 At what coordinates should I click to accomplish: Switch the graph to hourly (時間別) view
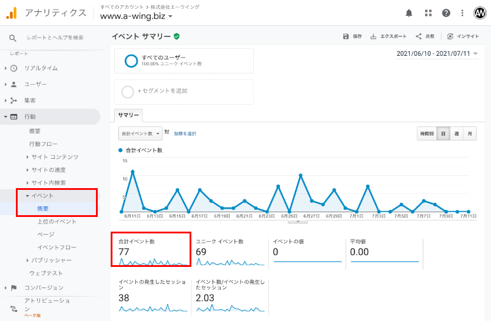click(x=427, y=133)
